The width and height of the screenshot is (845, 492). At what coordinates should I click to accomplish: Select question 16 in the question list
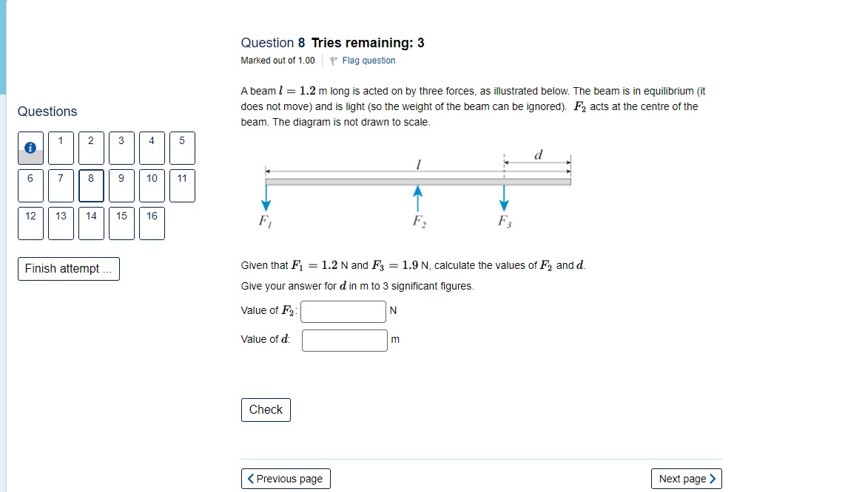(151, 223)
